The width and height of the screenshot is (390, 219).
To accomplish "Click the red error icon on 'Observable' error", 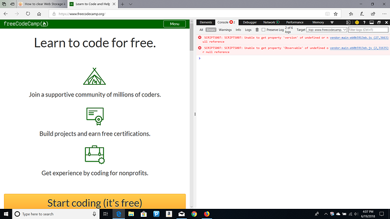I will pyautogui.click(x=200, y=47).
